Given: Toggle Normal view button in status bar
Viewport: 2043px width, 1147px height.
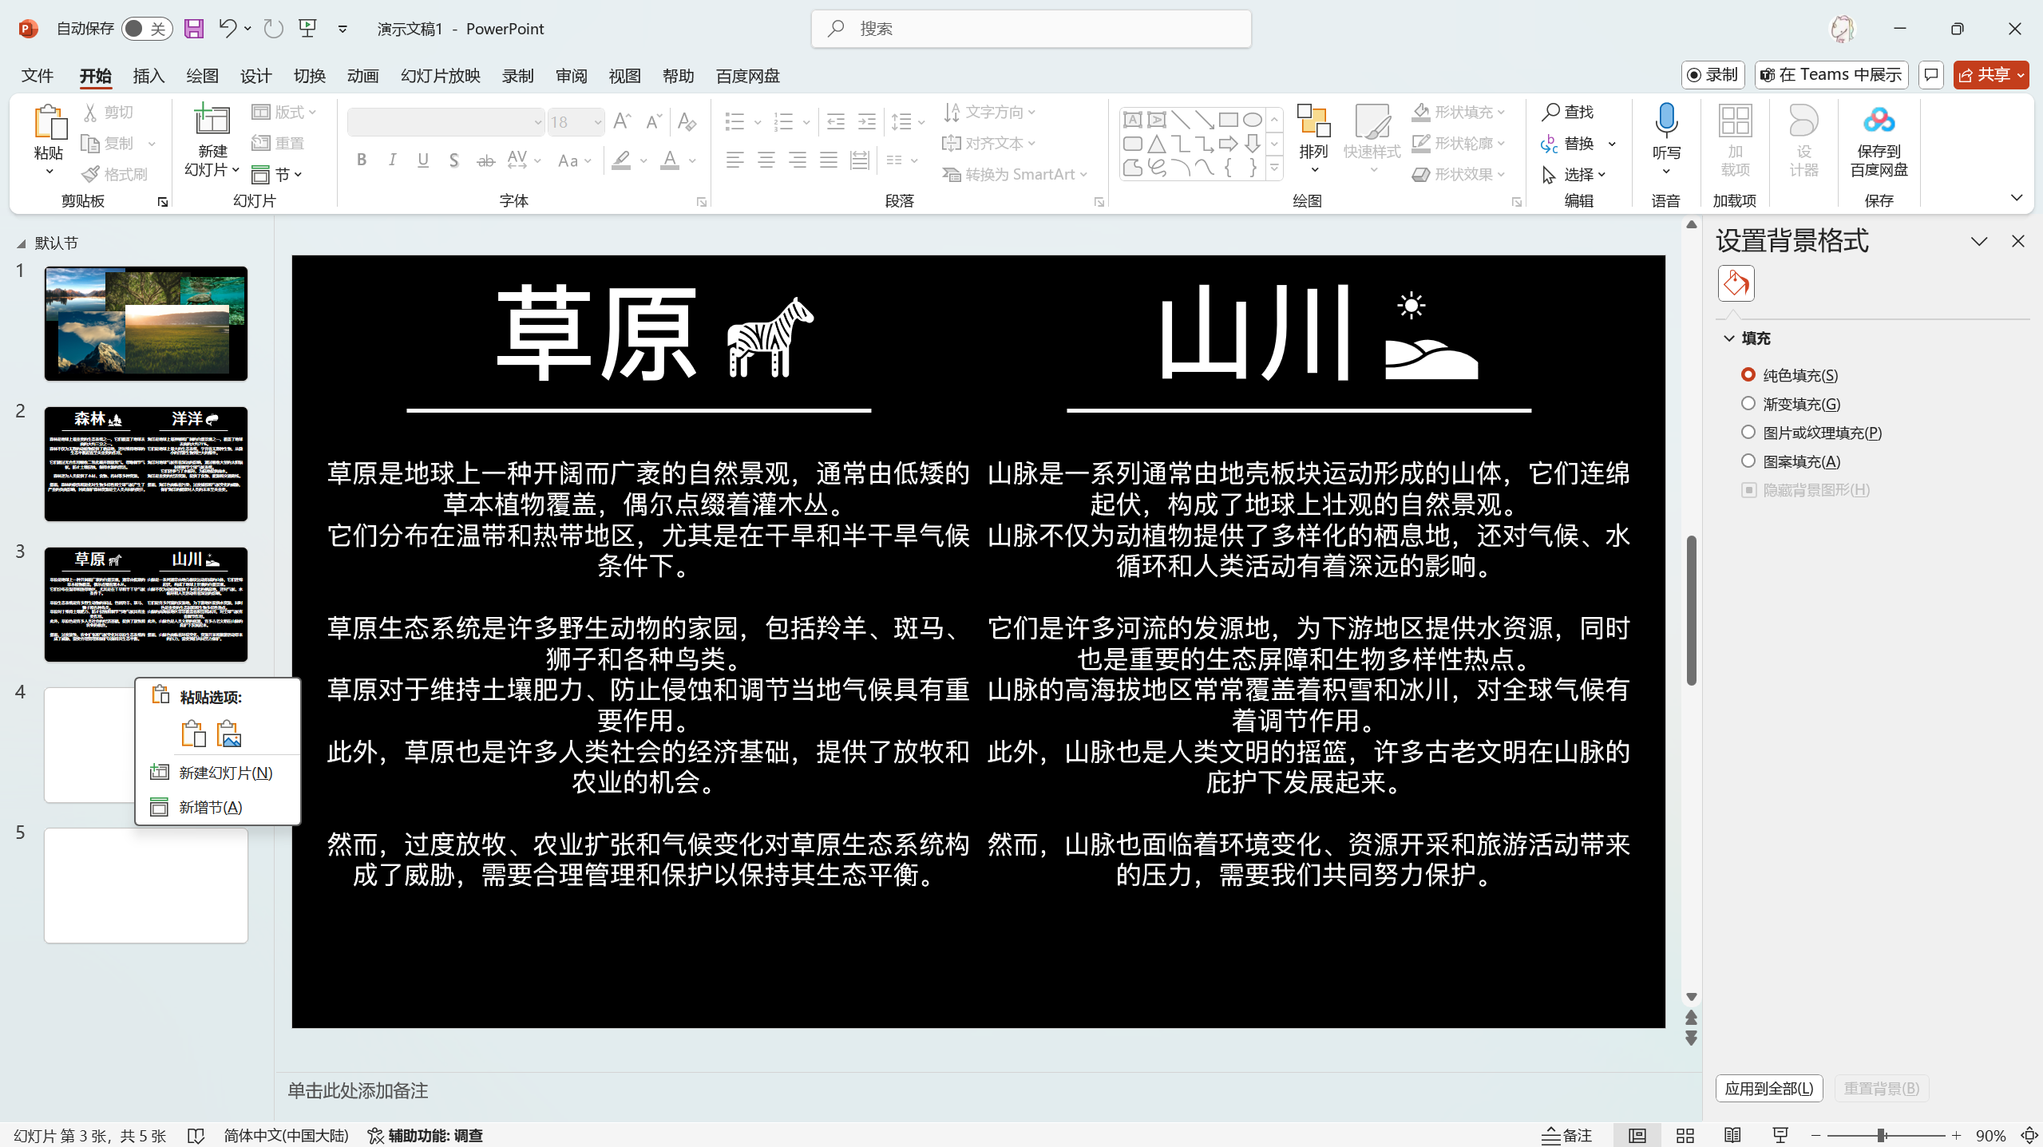Looking at the screenshot, I should (x=1637, y=1135).
